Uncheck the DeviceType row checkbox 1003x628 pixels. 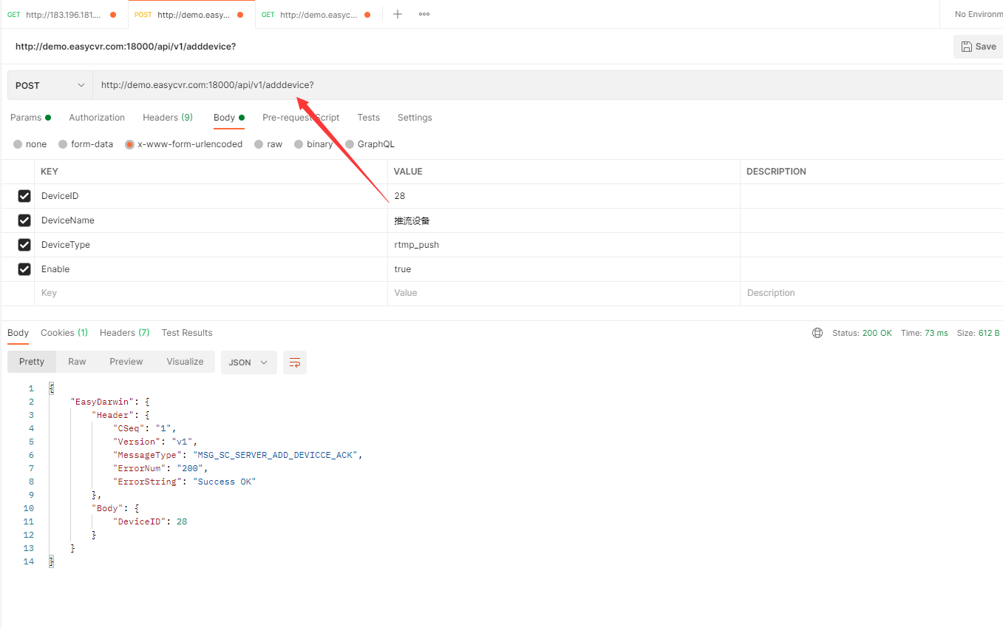[x=24, y=245]
